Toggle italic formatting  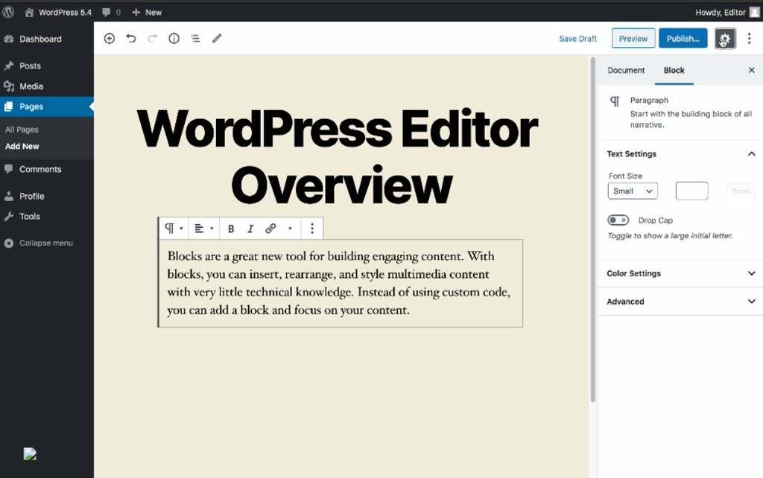point(250,229)
